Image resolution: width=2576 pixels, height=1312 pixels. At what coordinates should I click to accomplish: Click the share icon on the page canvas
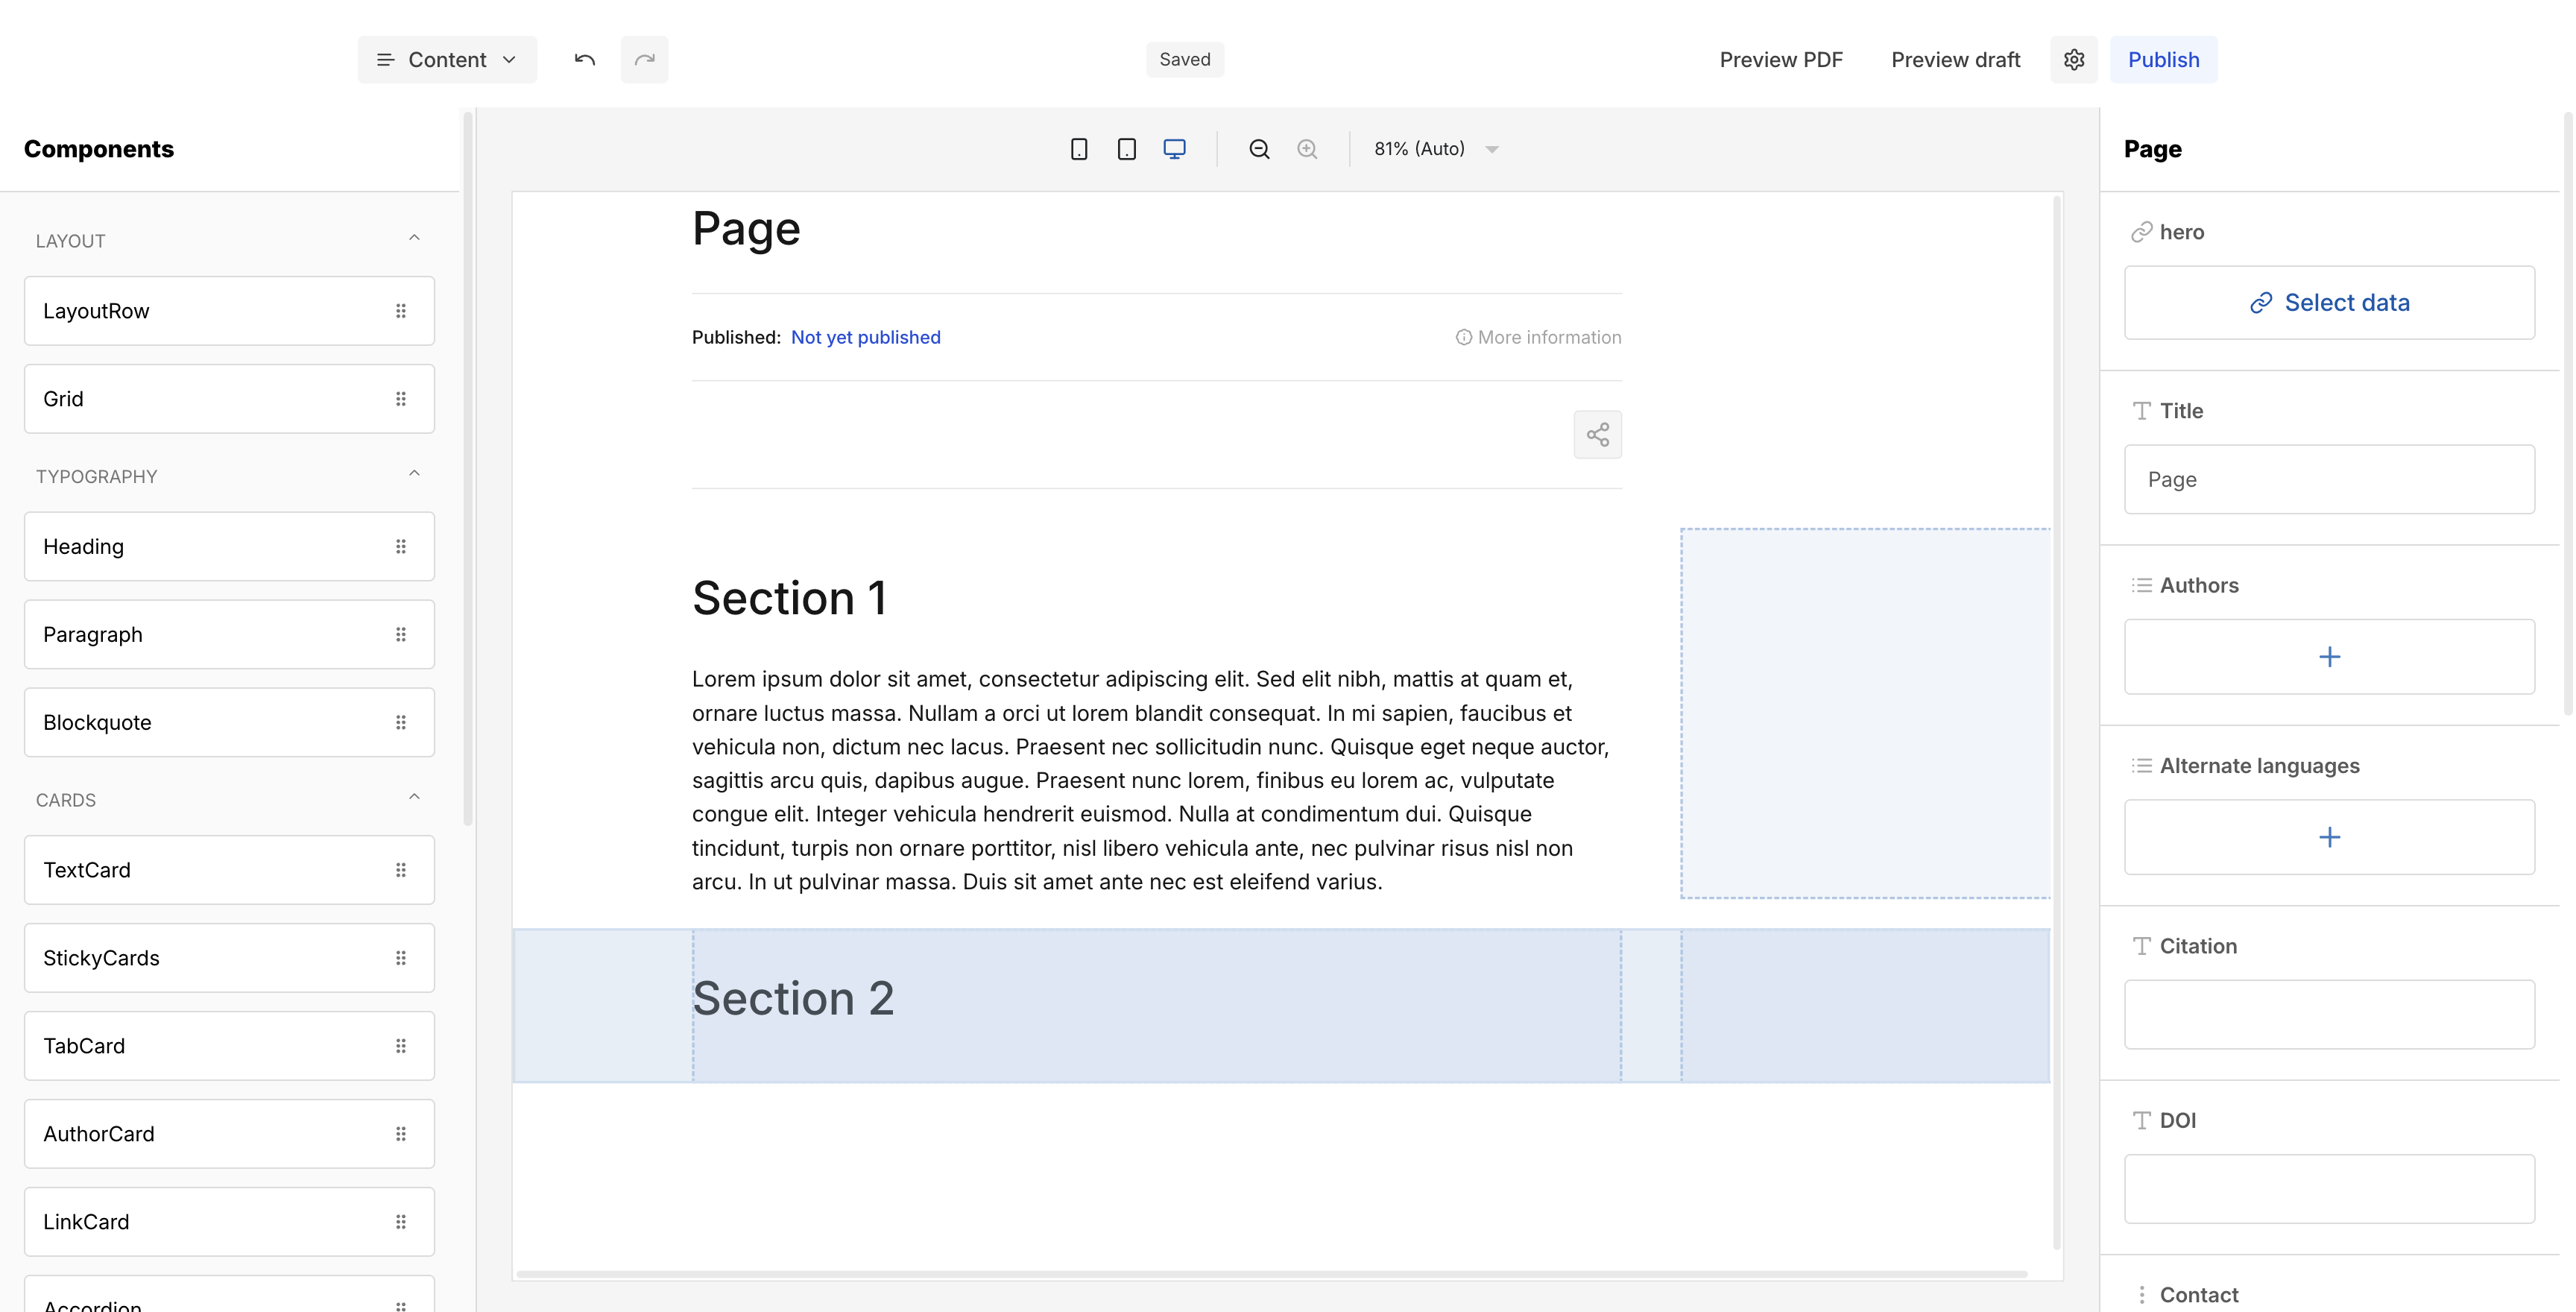pos(1597,435)
